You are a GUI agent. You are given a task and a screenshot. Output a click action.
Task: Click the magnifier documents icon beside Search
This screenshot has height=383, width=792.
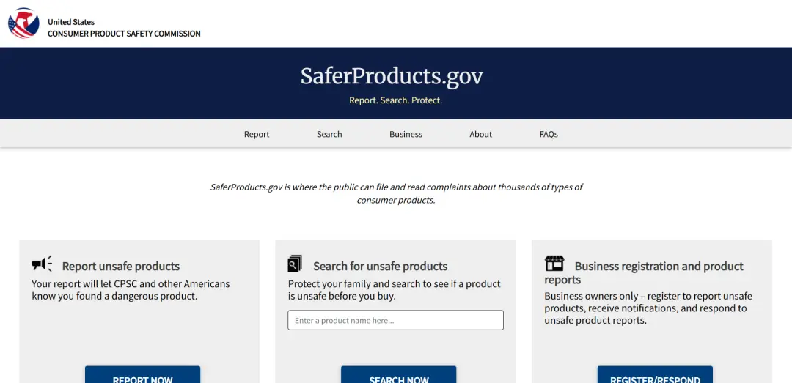[295, 264]
